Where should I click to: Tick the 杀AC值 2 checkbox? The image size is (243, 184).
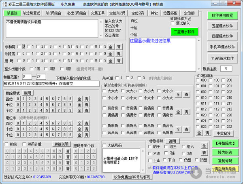click(x=128, y=78)
